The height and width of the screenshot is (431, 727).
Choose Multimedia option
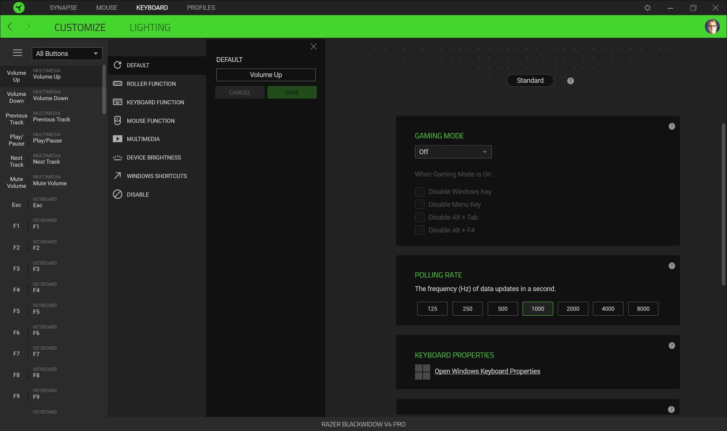point(157,139)
